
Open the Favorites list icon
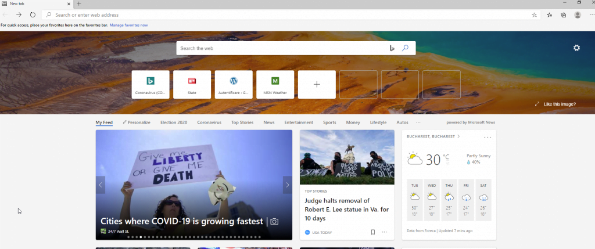(x=549, y=15)
